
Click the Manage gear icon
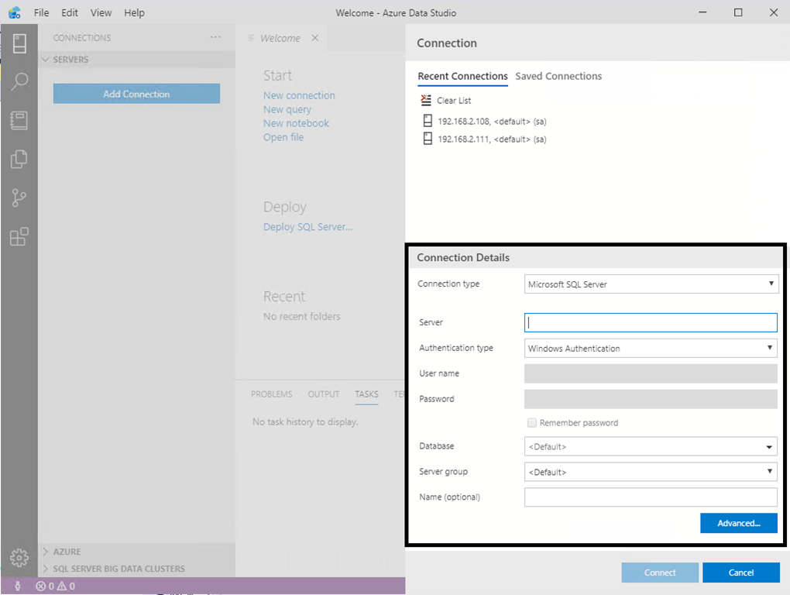[x=19, y=557]
